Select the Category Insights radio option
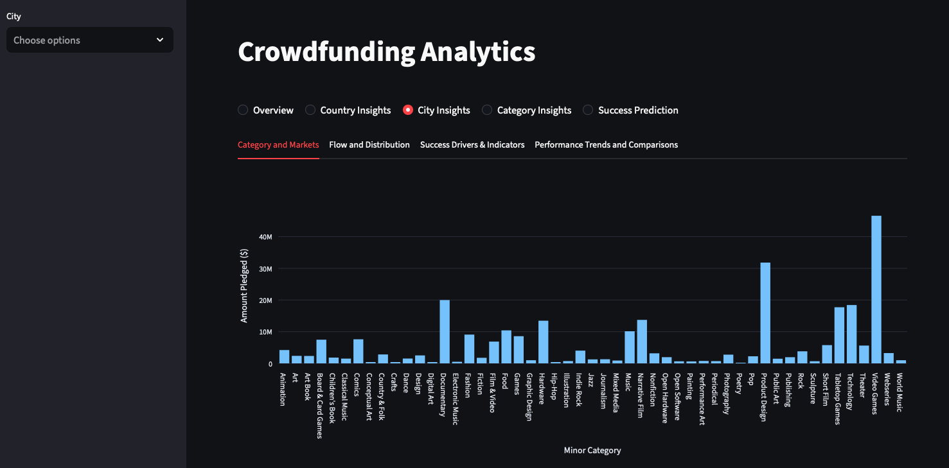 coord(487,110)
